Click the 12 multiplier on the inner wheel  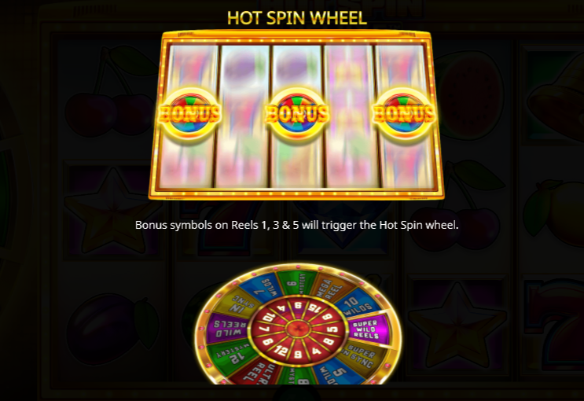280,350
